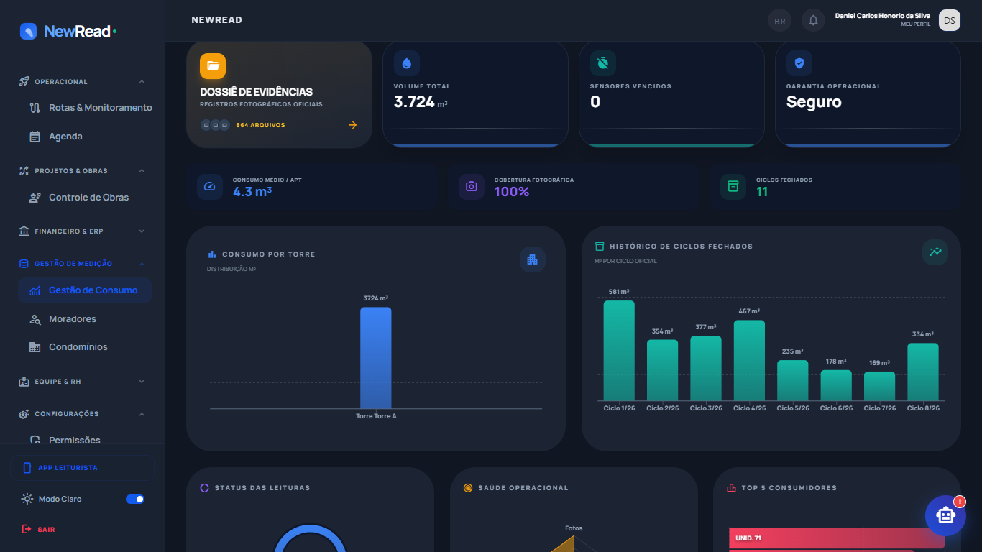982x552 pixels.
Task: Click the Ciclos Fechados value 11
Action: (x=762, y=192)
